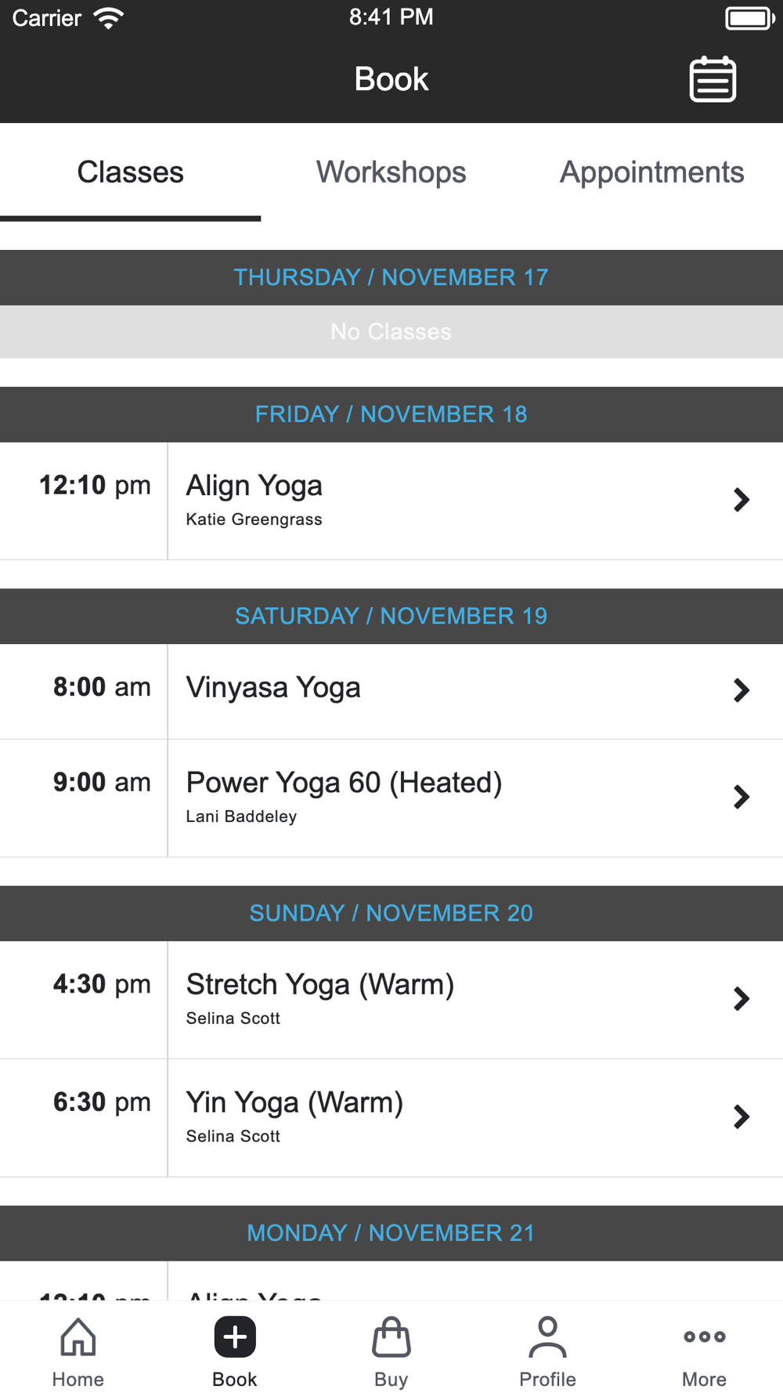Select the Book plus icon

pos(235,1337)
